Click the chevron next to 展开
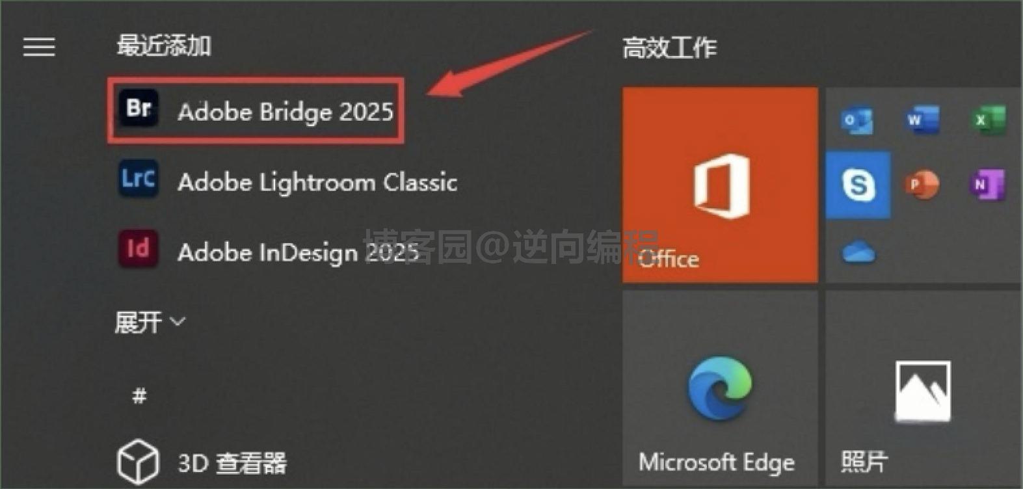 pos(178,321)
